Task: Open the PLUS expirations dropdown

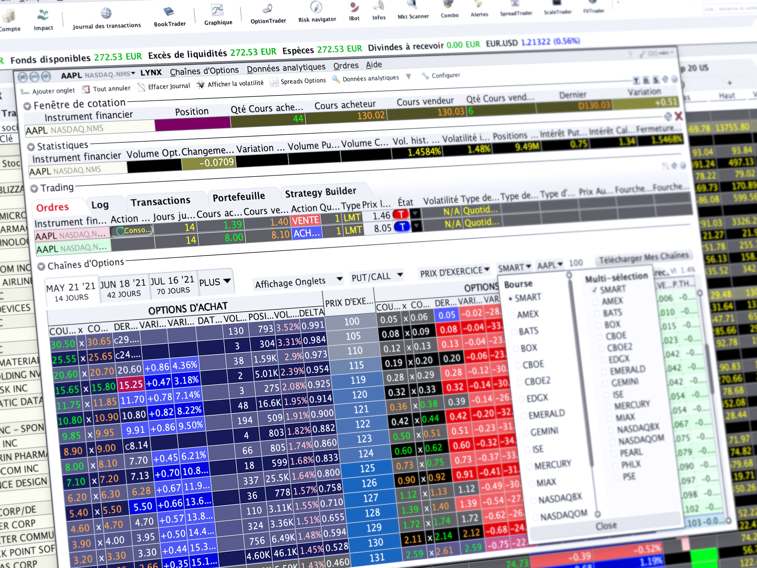Action: coord(215,282)
